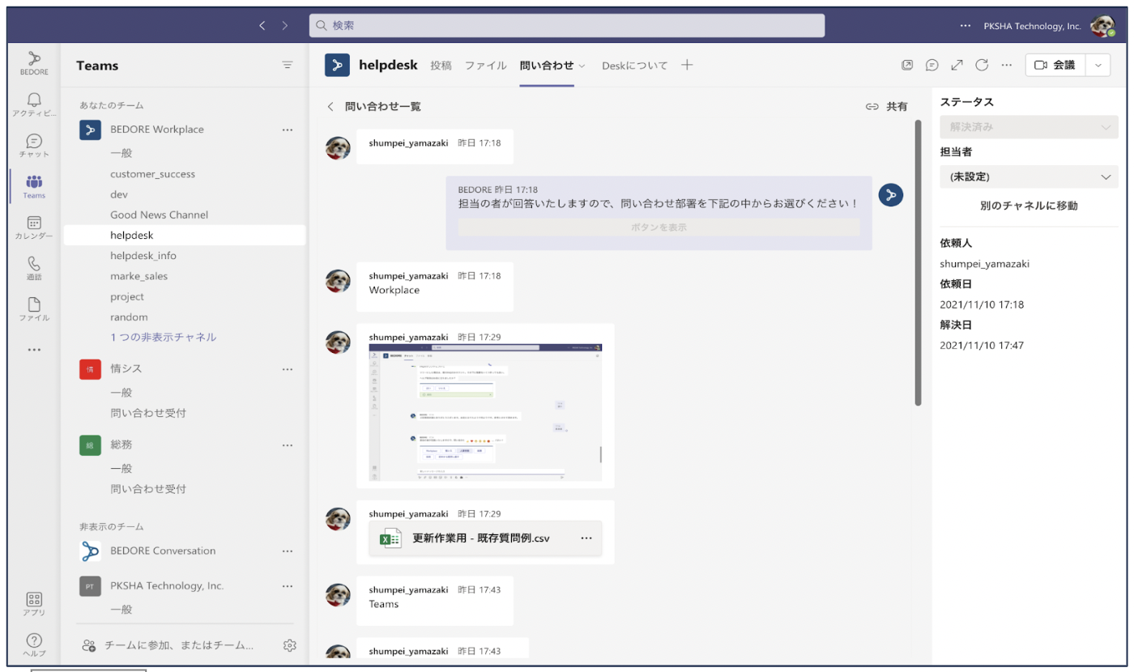Click 別のチャネルに移動
The height and width of the screenshot is (672, 1134).
[x=1029, y=206]
